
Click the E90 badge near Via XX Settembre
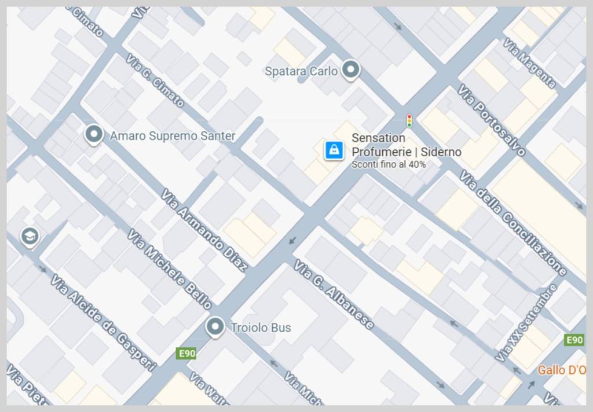[574, 340]
